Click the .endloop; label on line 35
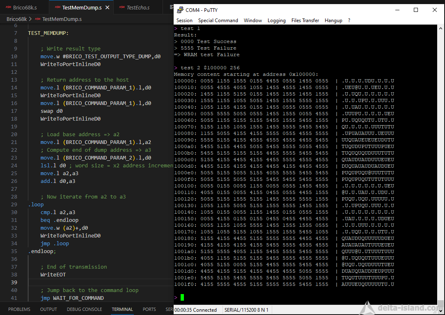445x315 pixels. tap(42, 251)
